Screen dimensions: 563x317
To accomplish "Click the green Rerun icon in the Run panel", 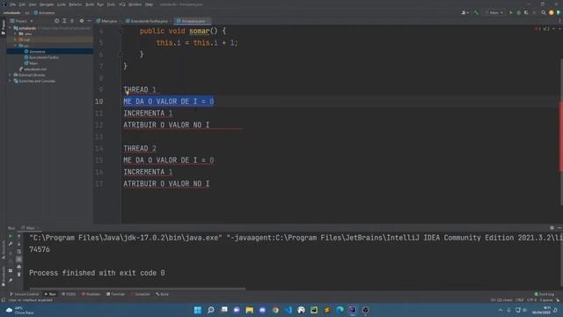I will pos(11,236).
